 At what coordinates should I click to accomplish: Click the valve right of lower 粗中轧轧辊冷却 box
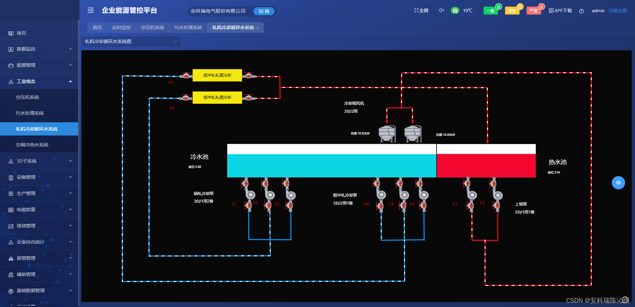[x=249, y=98]
